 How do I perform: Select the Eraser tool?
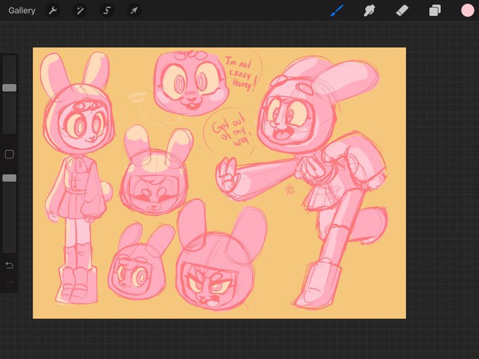[402, 11]
